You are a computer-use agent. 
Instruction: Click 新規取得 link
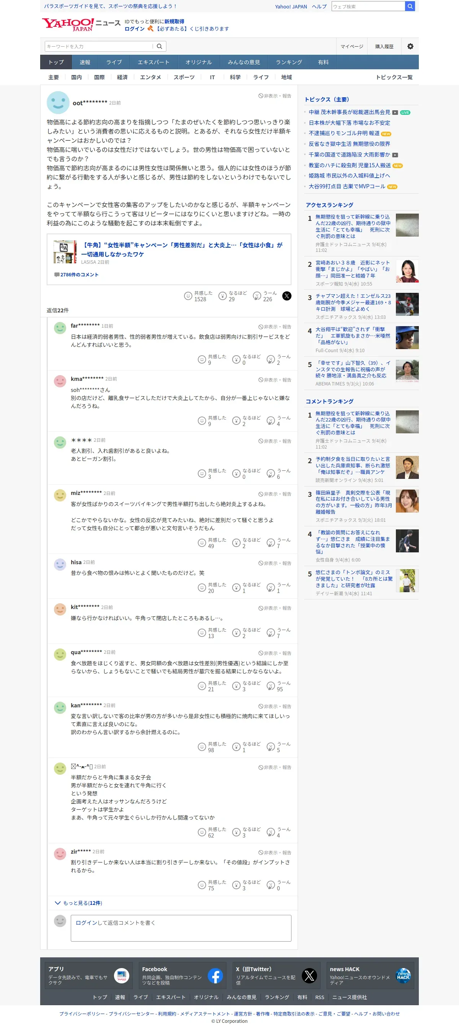click(174, 22)
